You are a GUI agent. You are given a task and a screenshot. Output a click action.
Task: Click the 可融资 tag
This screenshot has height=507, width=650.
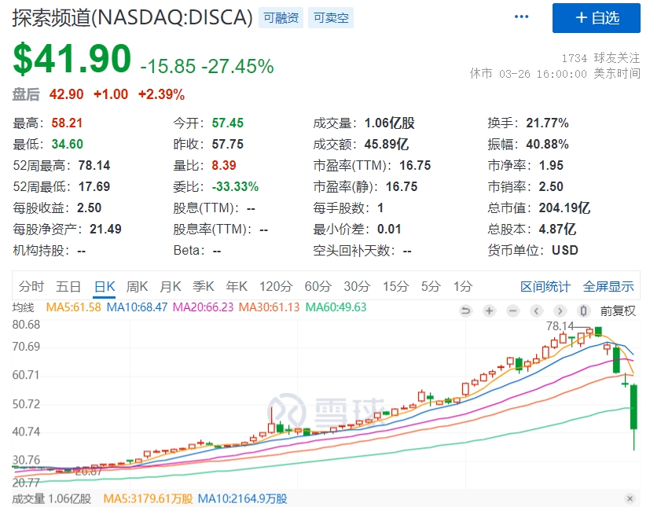pos(281,18)
